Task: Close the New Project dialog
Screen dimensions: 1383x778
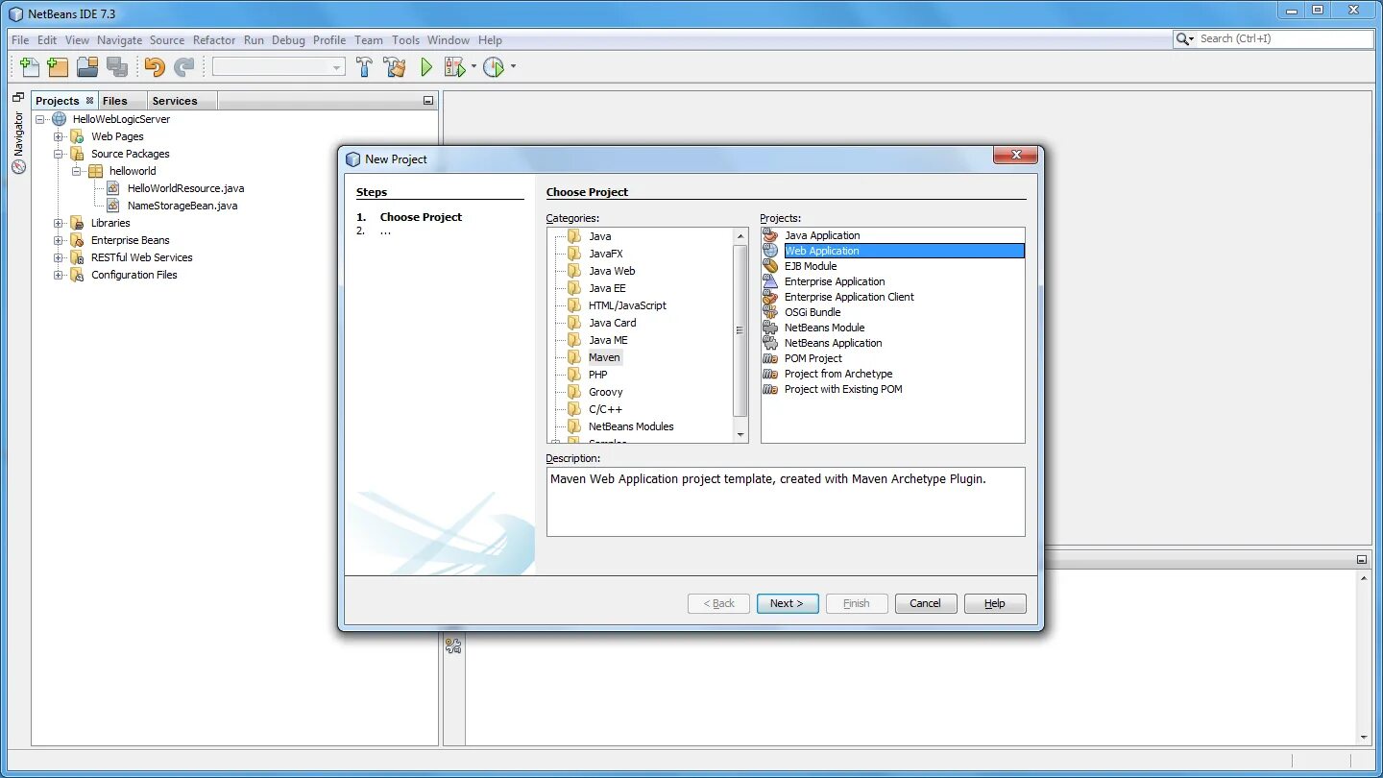Action: click(1015, 156)
